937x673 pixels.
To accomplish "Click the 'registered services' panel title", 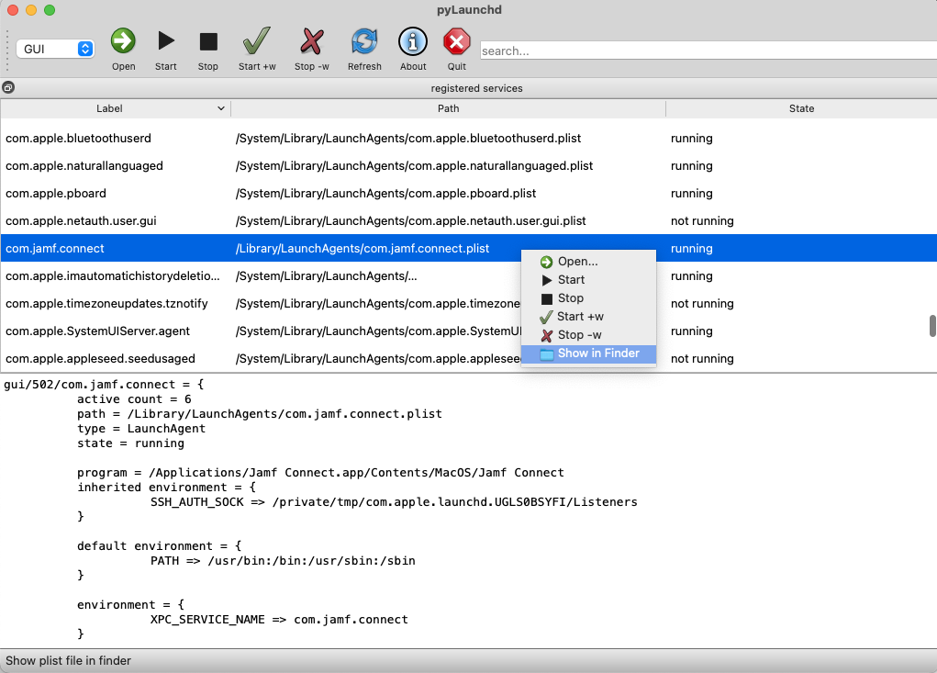I will (x=476, y=88).
